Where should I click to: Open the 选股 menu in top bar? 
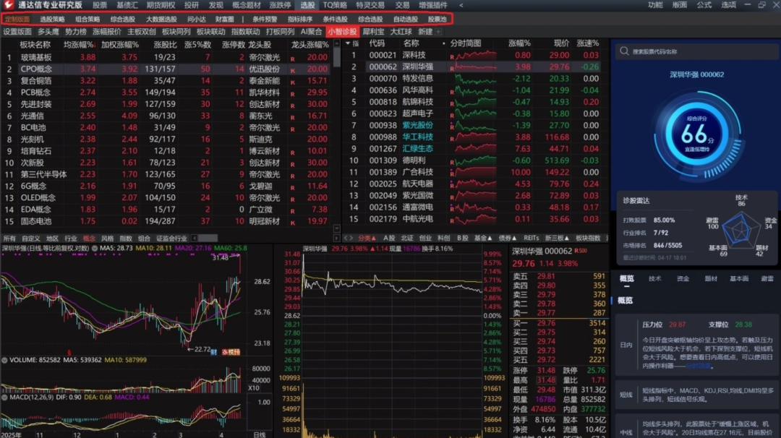[x=308, y=5]
